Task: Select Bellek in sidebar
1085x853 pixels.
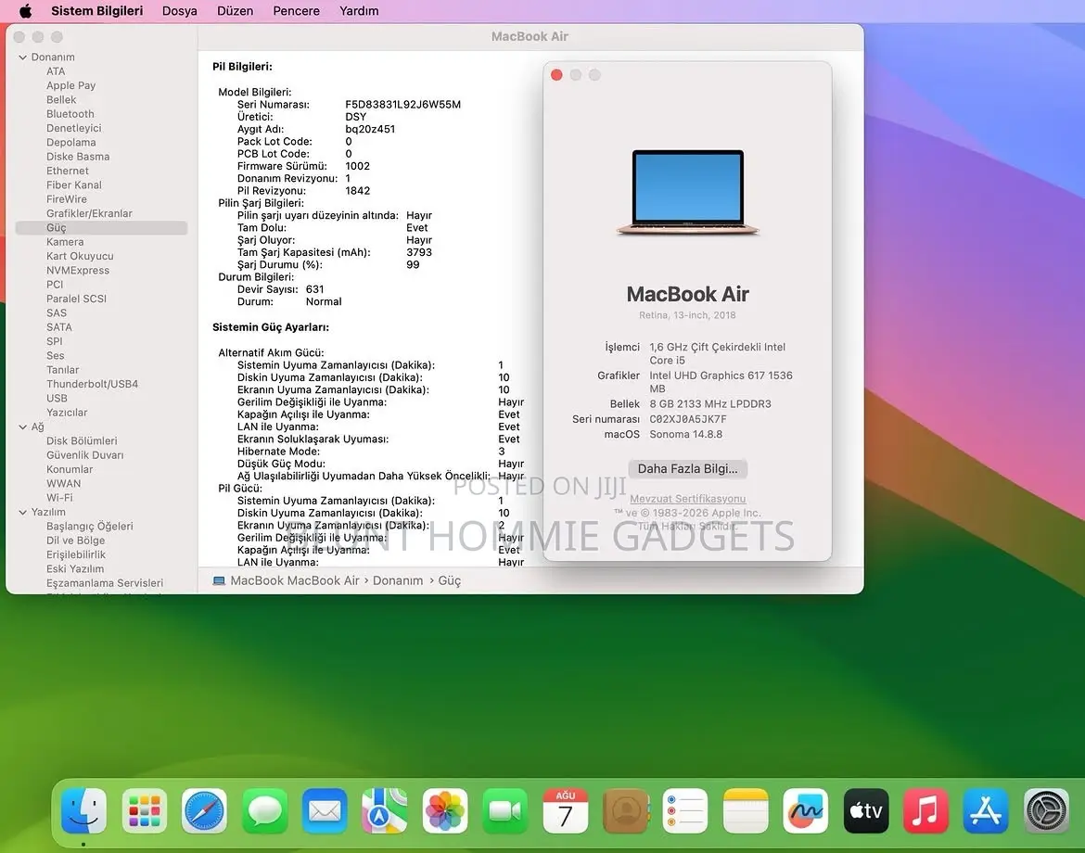Action: 61,99
